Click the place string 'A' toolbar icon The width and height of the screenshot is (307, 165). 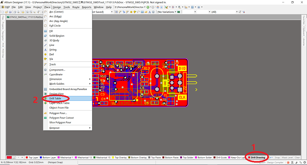click(150, 12)
